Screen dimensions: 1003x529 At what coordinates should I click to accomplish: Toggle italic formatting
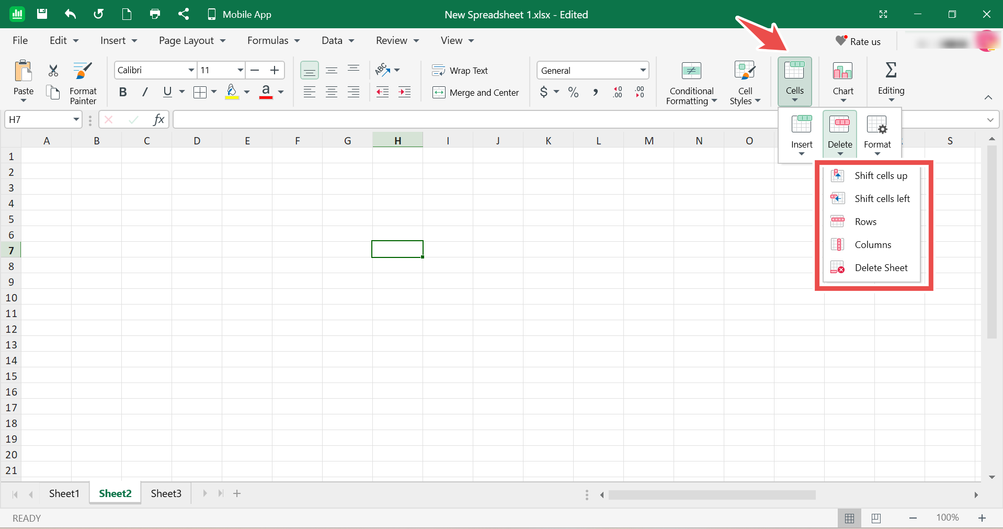tap(144, 92)
